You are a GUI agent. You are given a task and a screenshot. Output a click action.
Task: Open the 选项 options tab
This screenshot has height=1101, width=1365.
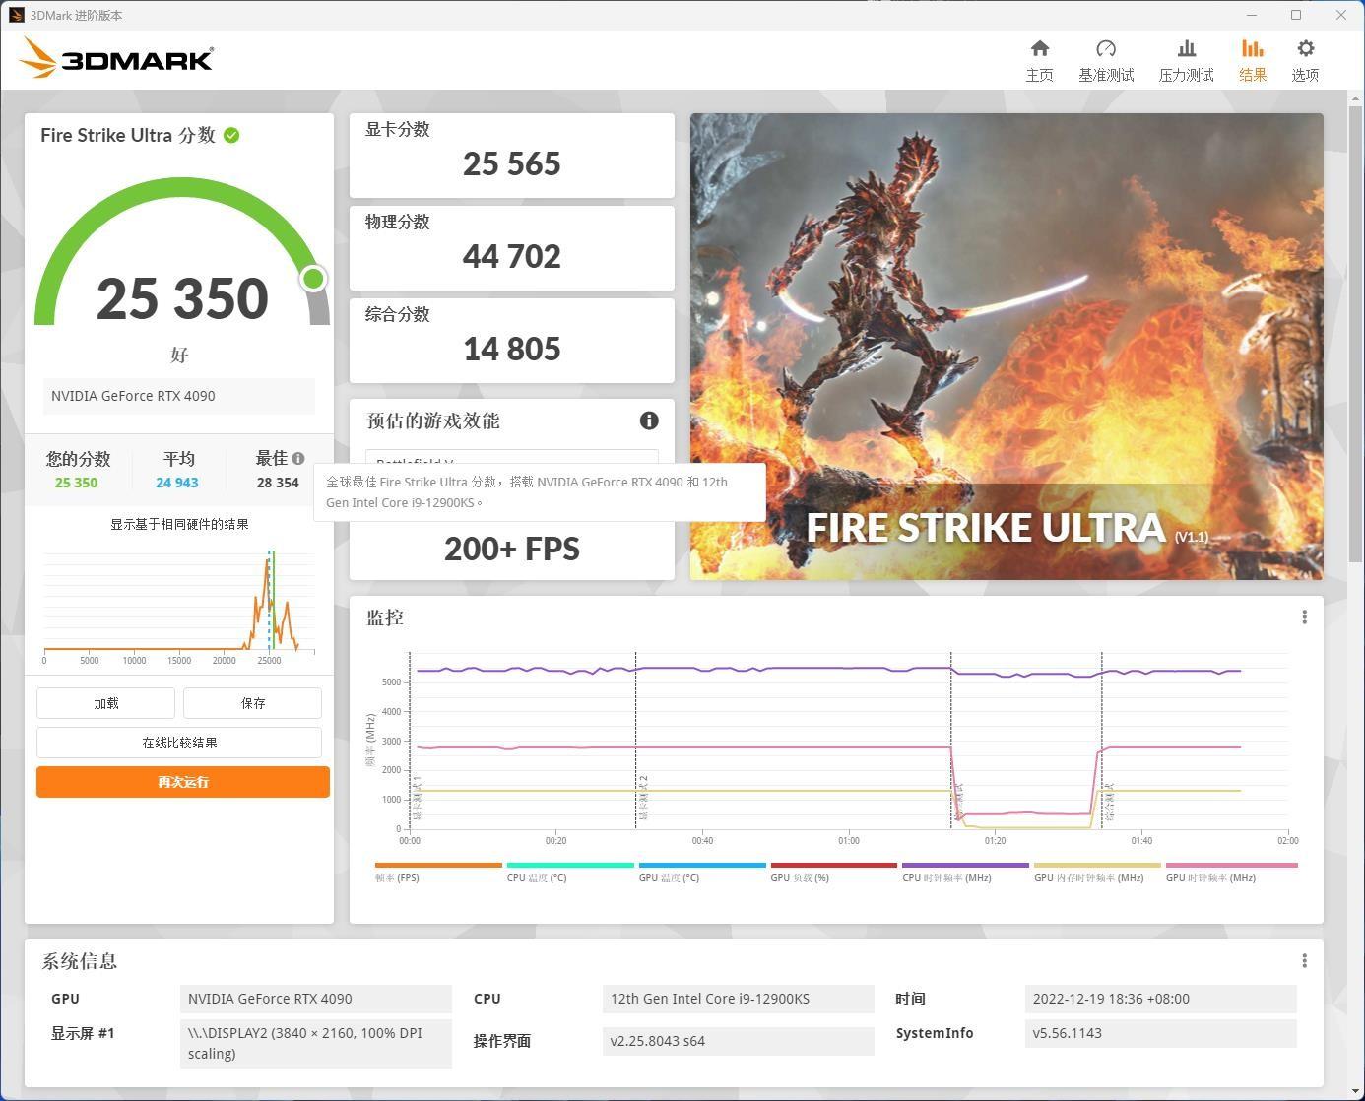[x=1305, y=61]
